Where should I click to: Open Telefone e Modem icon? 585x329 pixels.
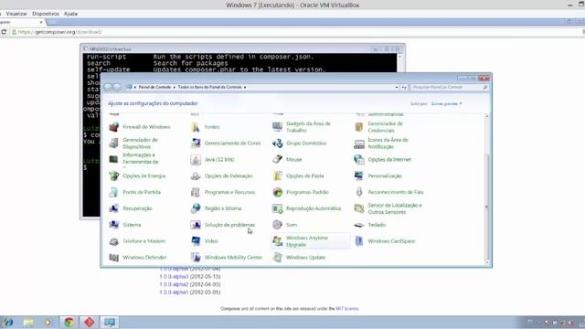point(113,241)
